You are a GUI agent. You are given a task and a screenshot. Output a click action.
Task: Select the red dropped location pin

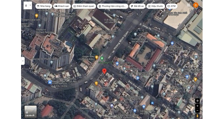coord(104,71)
